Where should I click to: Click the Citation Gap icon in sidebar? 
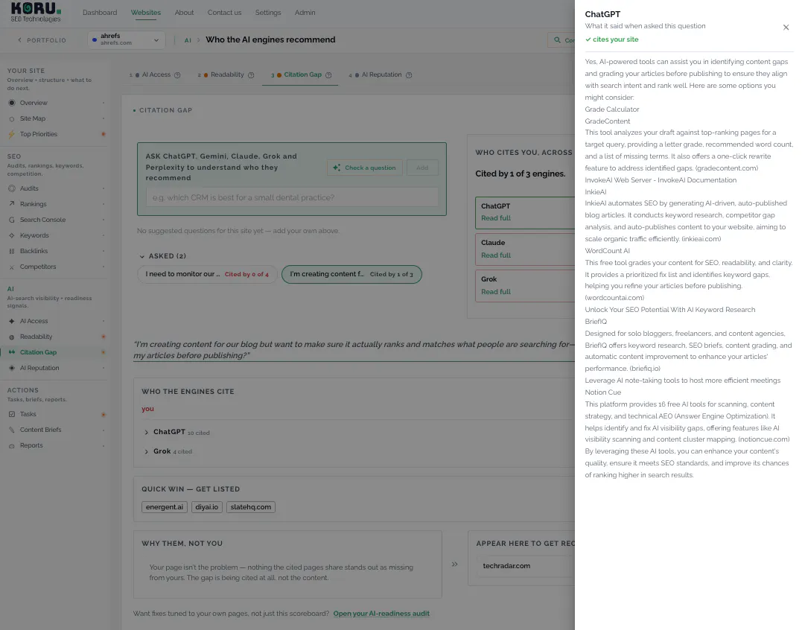pyautogui.click(x=12, y=352)
